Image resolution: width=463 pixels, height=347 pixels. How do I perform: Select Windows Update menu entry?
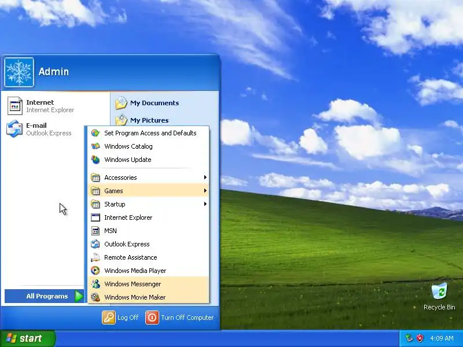[148, 160]
